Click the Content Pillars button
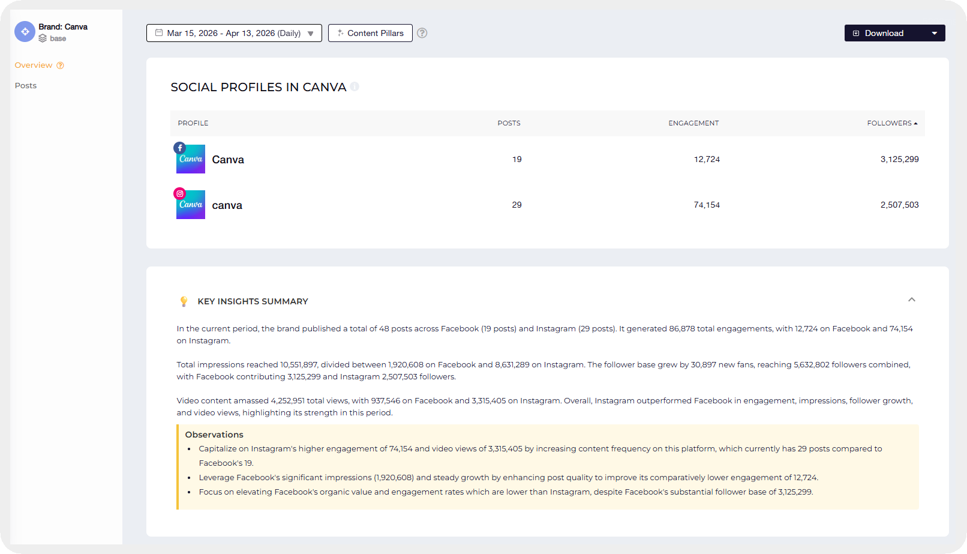The image size is (967, 554). pyautogui.click(x=370, y=33)
